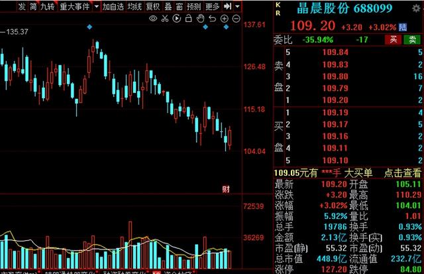Image resolution: width=424 pixels, height=274 pixels.
Task: Select sell level 3 price 109.80
Action: pos(335,76)
